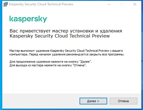Image resolution: width=143 pixels, height=110 pixels.
Task: Click the green kaspersky logo
Action: pos(28,19)
